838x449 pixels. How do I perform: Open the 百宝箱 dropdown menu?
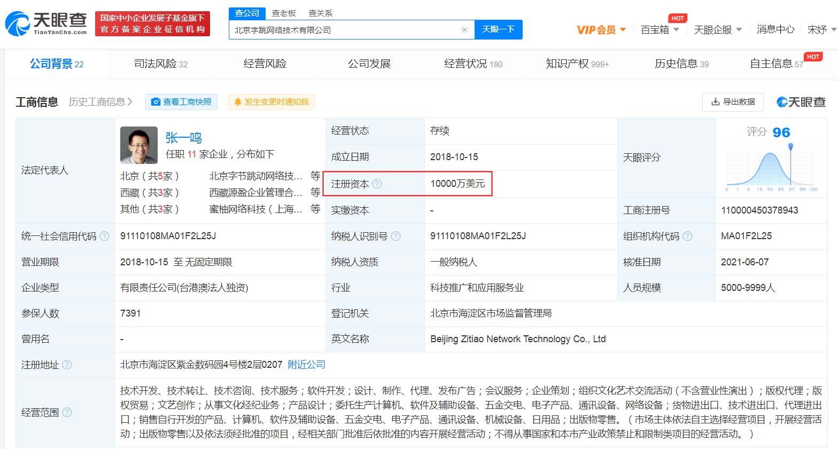[x=659, y=30]
